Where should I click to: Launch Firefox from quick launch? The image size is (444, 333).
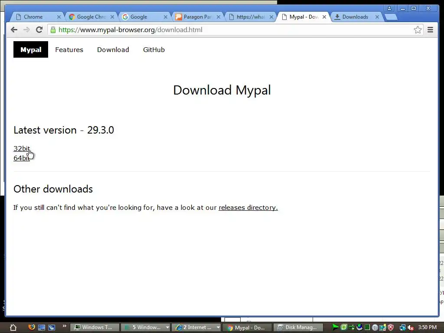(31, 327)
